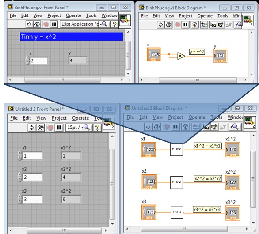The image size is (259, 234).
Task: Select subVI node wired to x1
Action: click(x=177, y=149)
